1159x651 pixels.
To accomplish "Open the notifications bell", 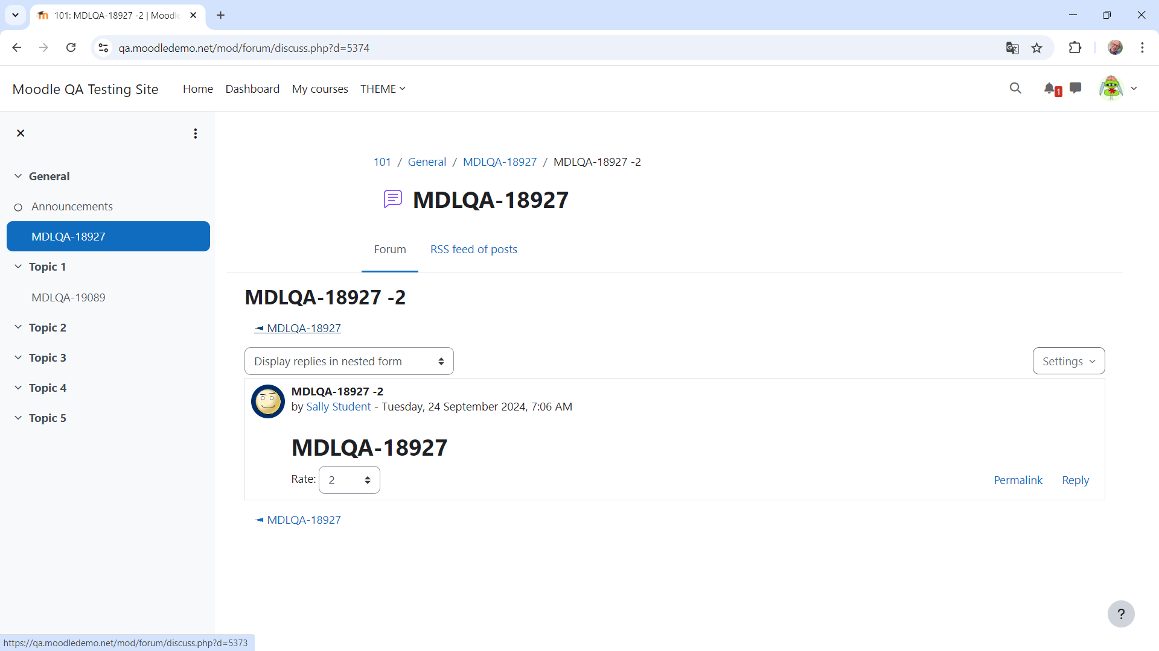I will pos(1050,89).
